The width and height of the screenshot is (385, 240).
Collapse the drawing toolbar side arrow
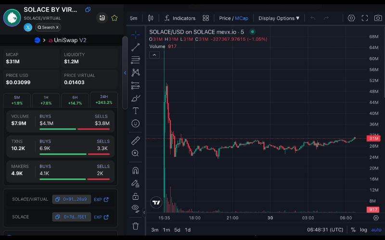(x=144, y=212)
